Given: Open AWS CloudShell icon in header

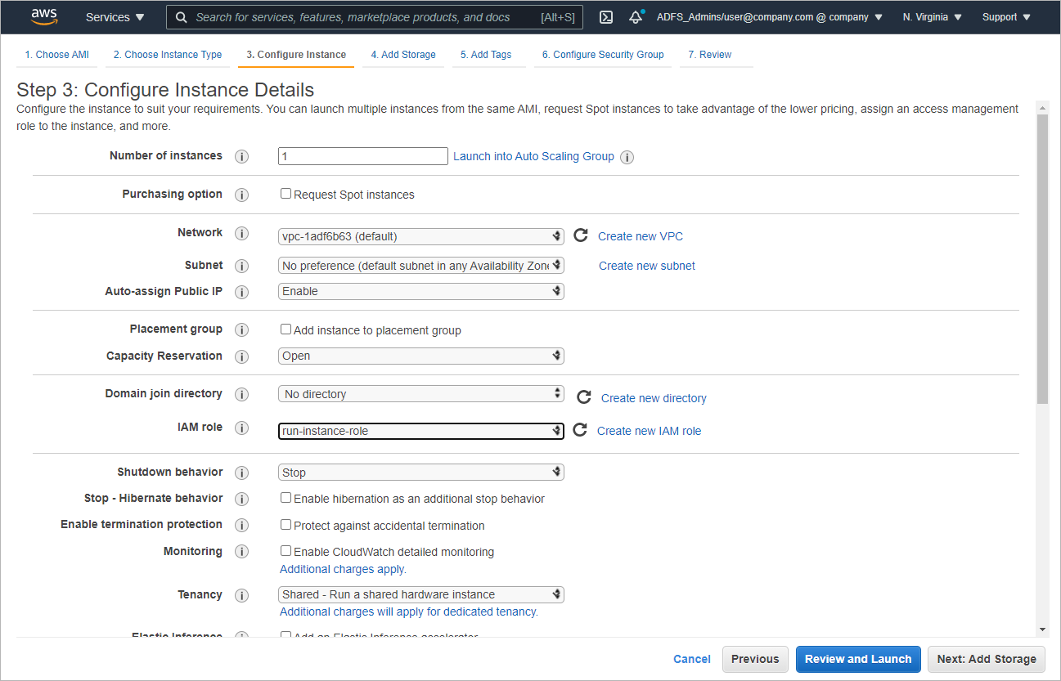Looking at the screenshot, I should 606,17.
